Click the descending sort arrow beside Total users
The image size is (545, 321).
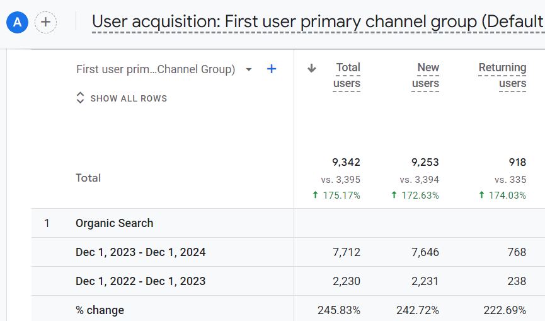312,68
